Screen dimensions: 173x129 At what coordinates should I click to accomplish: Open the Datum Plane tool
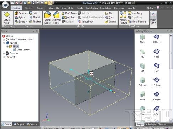coord(7,18)
